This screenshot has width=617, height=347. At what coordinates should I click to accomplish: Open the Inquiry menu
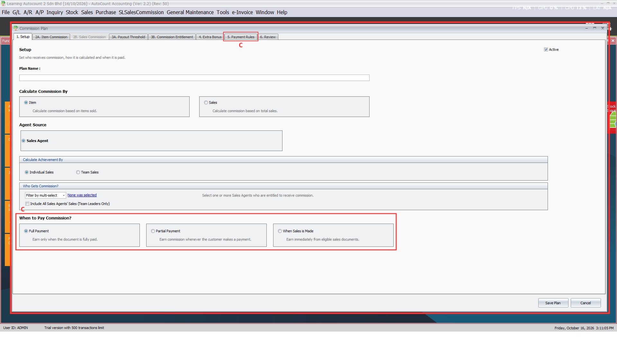tap(55, 12)
